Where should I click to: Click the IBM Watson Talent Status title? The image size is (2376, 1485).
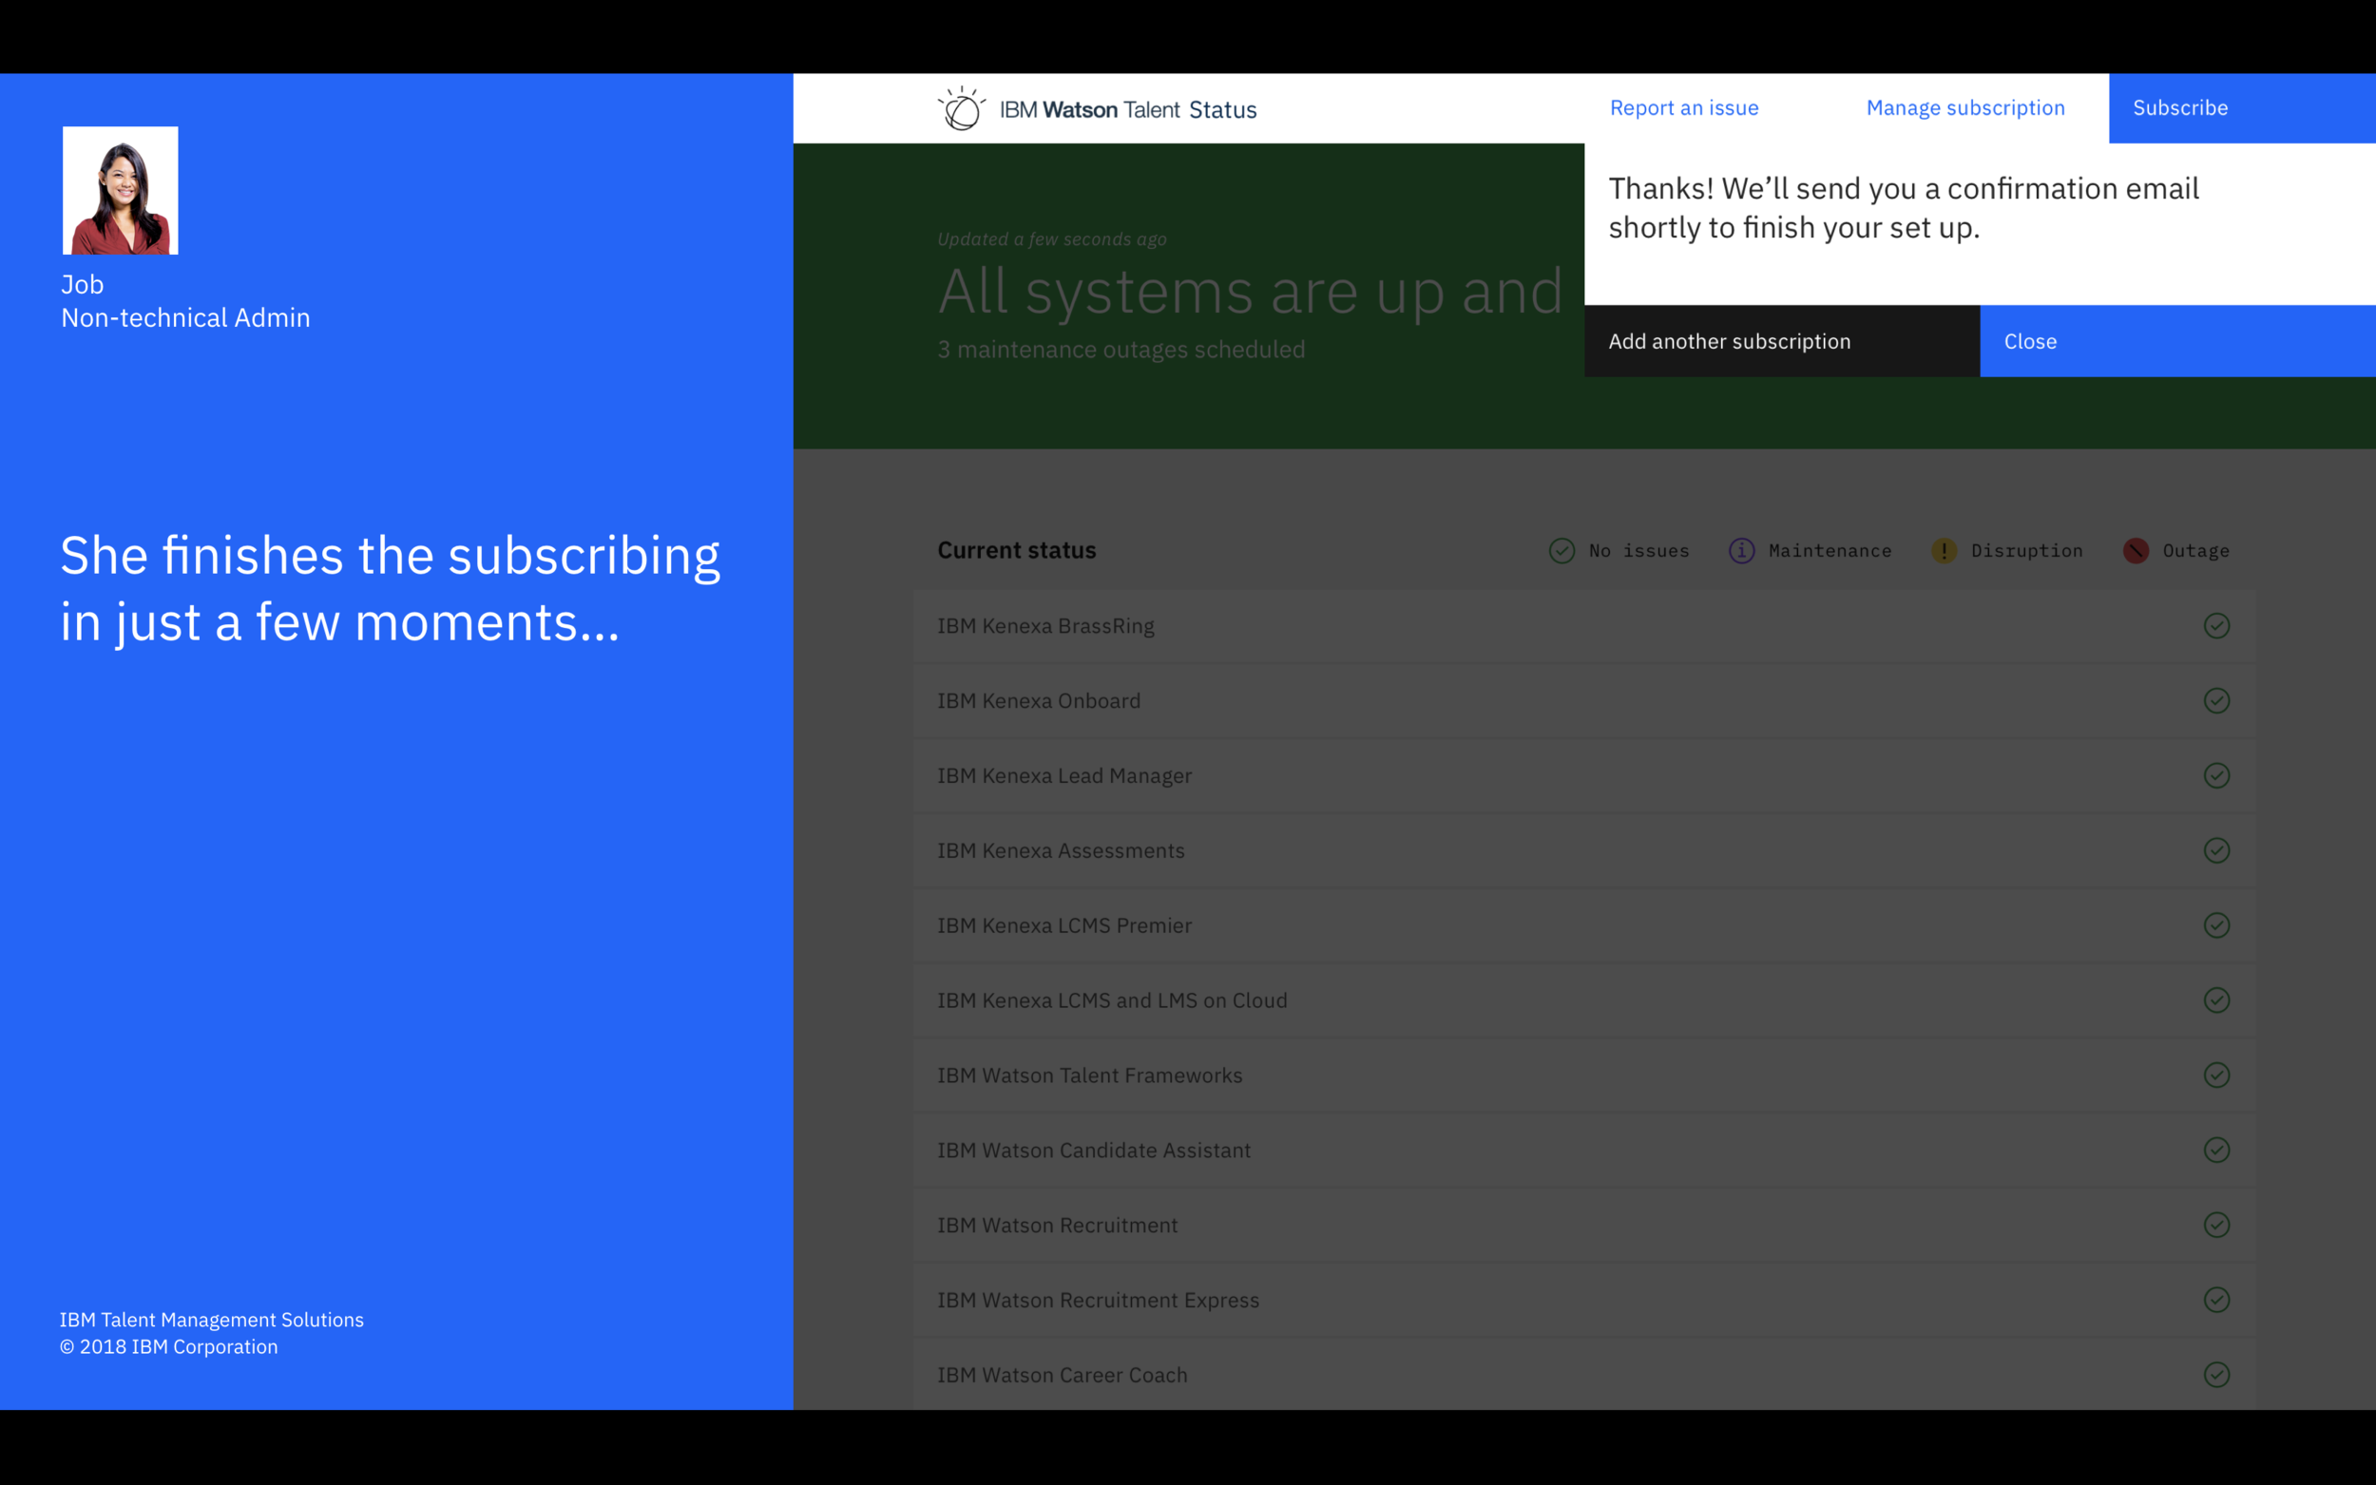pos(1127,110)
